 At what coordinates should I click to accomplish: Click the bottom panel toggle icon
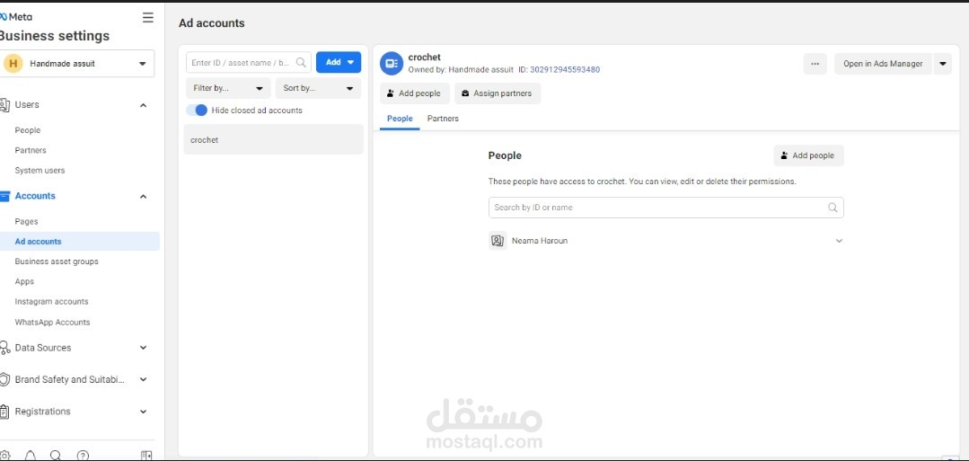(x=146, y=456)
